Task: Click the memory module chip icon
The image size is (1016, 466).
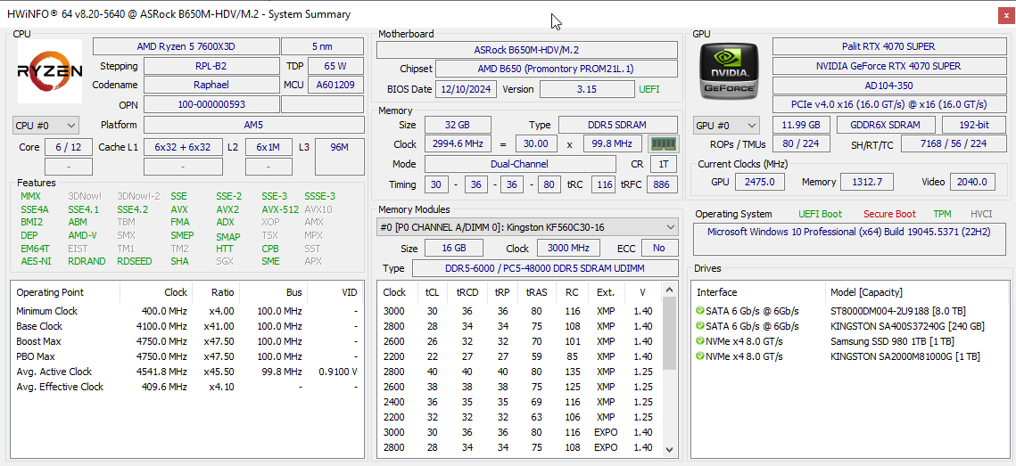Action: [x=660, y=143]
